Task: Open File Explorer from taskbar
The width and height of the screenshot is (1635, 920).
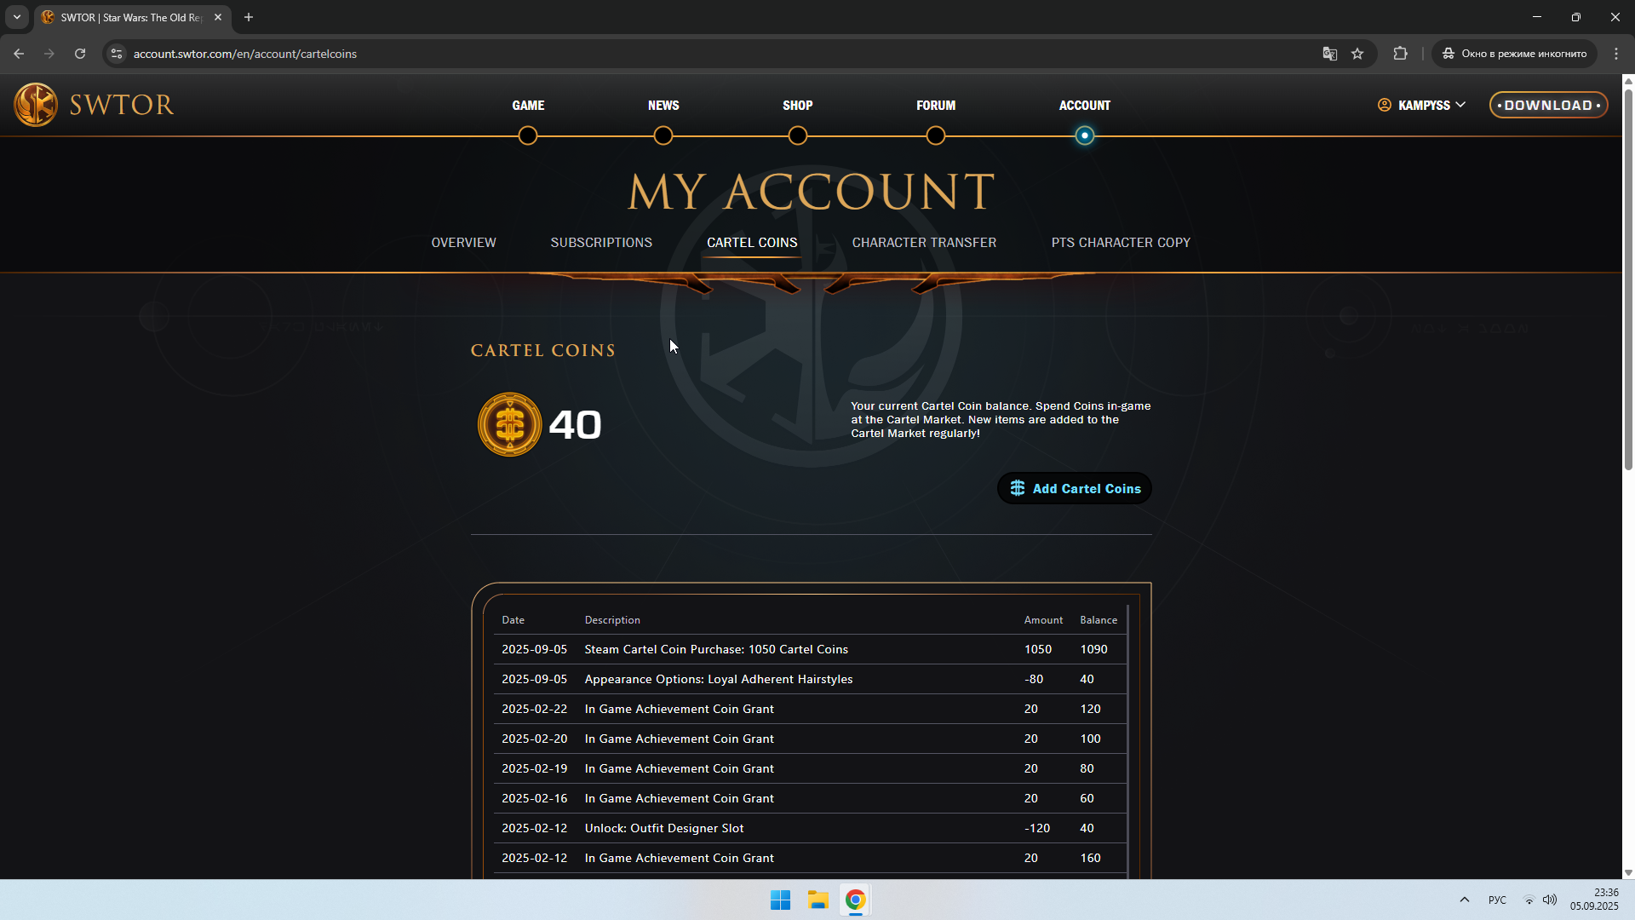Action: pyautogui.click(x=818, y=900)
